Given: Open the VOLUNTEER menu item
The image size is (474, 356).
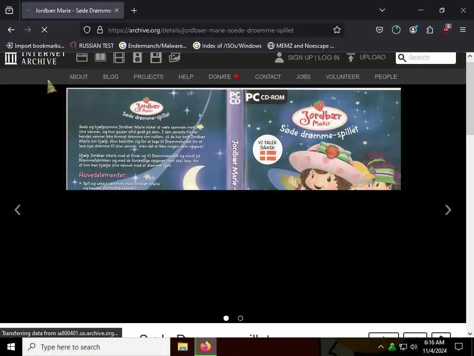Looking at the screenshot, I should (x=343, y=77).
